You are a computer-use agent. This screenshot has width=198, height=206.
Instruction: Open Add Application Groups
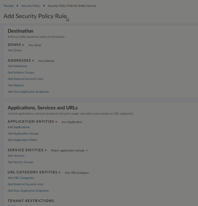[x=23, y=134]
